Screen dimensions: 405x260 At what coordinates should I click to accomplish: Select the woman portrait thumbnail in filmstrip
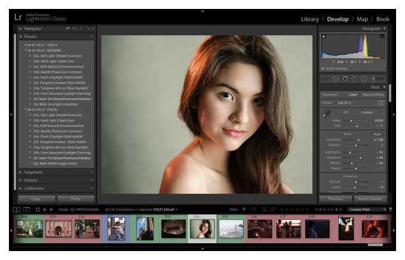click(x=202, y=229)
